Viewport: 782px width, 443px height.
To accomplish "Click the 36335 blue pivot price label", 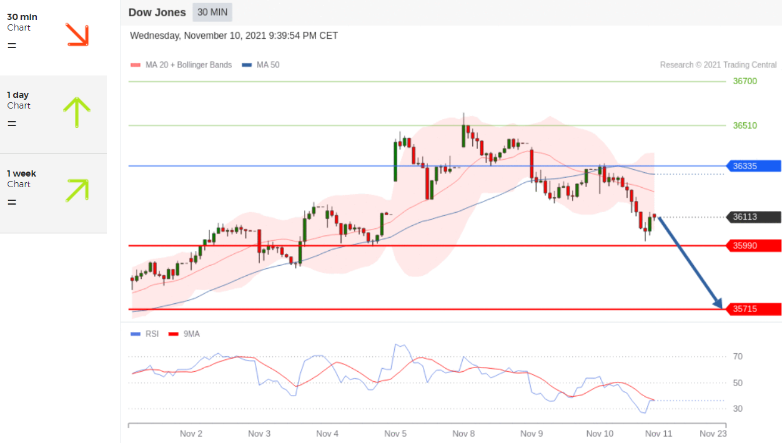I will pos(754,166).
